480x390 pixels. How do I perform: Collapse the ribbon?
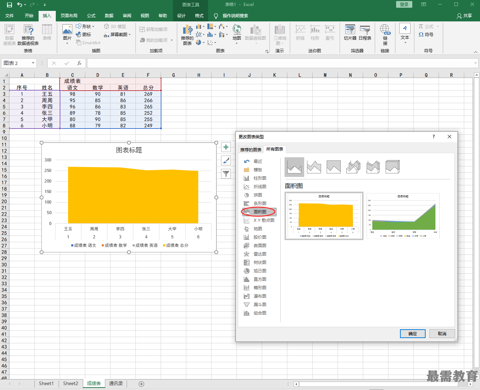pyautogui.click(x=476, y=52)
